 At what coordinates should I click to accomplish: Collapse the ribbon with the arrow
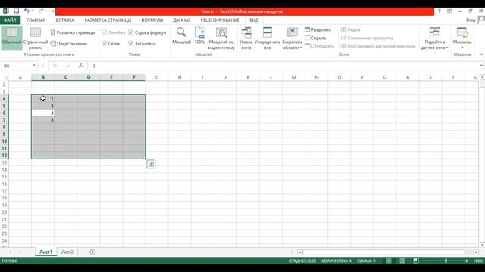click(481, 54)
